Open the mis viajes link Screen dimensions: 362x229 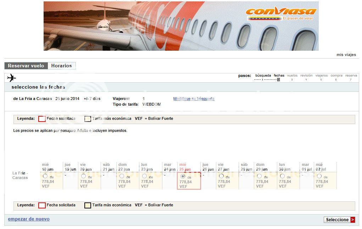[346, 55]
